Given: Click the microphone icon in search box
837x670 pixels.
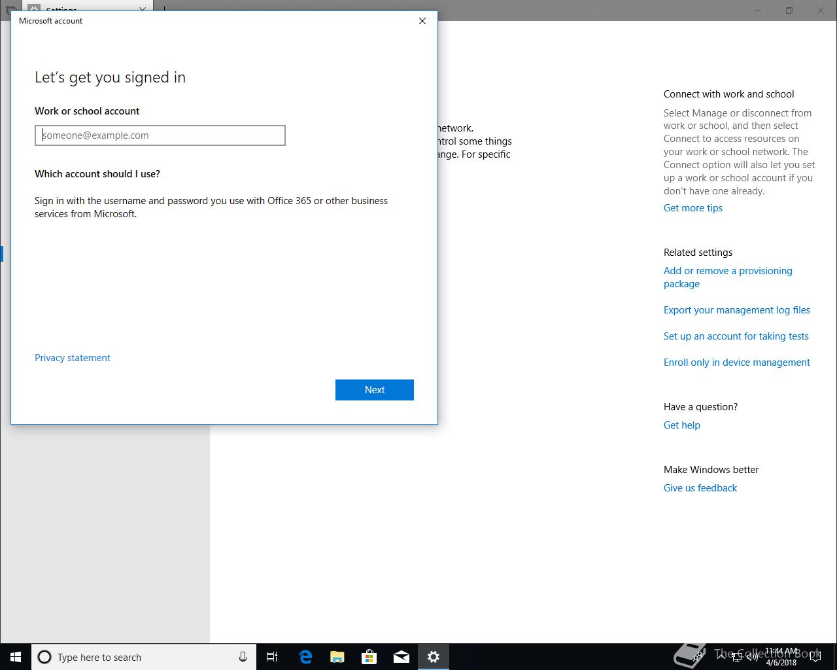Looking at the screenshot, I should point(243,657).
